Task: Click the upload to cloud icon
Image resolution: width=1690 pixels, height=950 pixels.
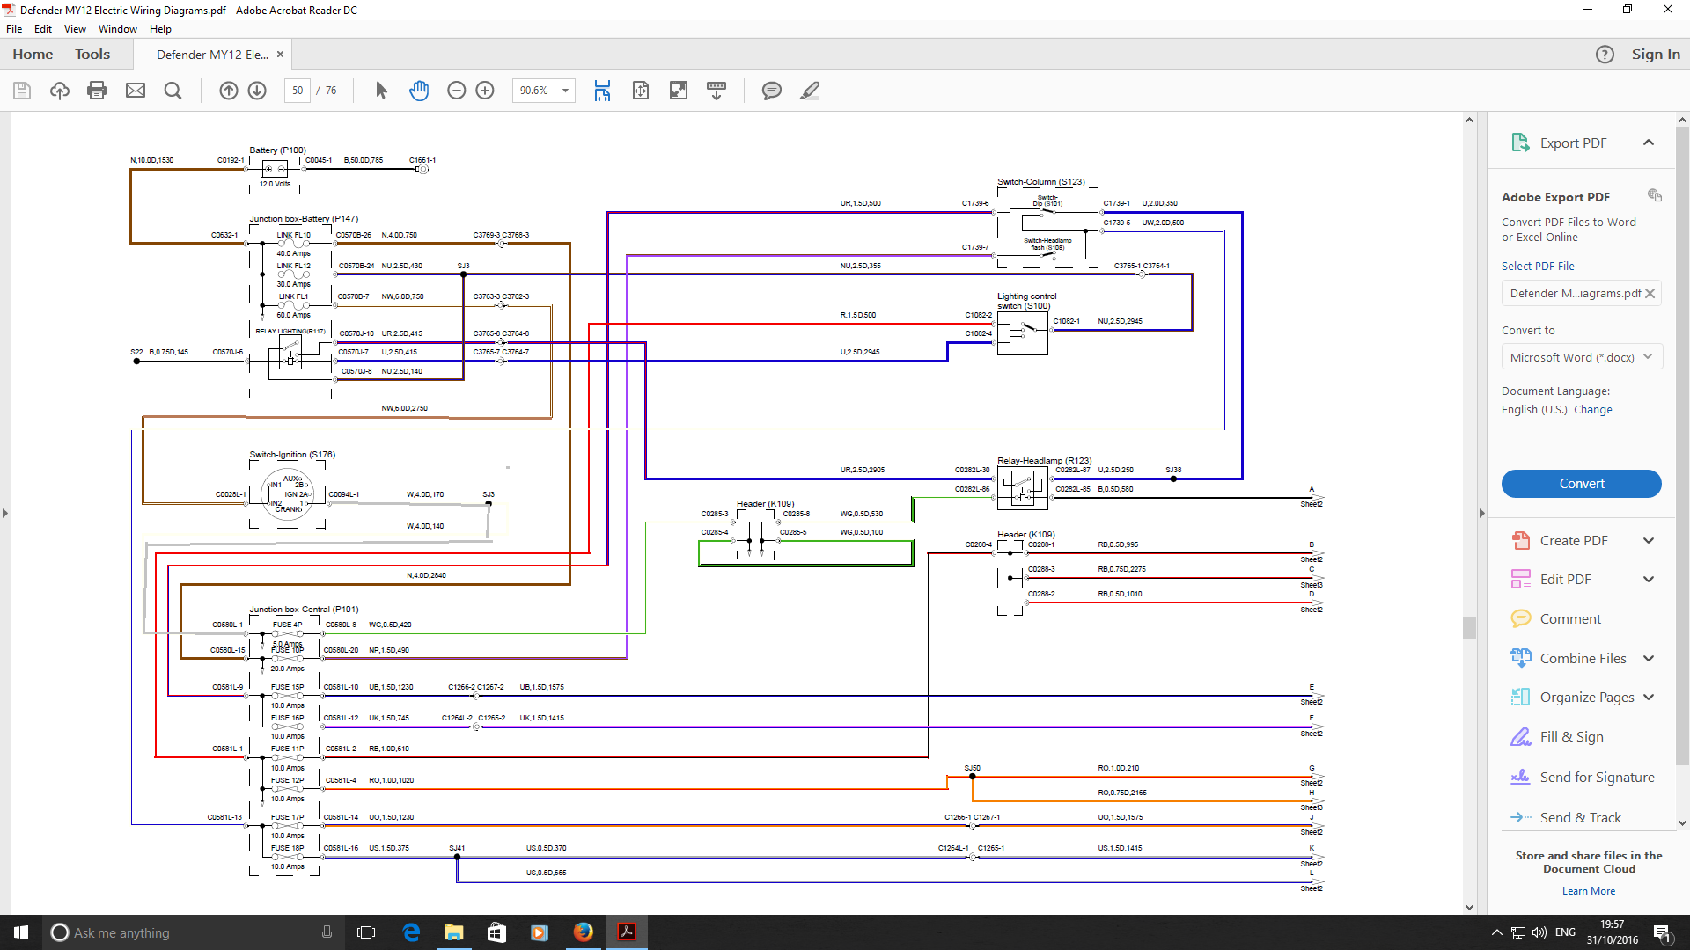Action: click(x=60, y=91)
